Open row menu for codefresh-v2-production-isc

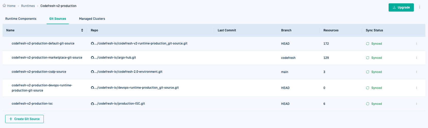tap(416, 104)
